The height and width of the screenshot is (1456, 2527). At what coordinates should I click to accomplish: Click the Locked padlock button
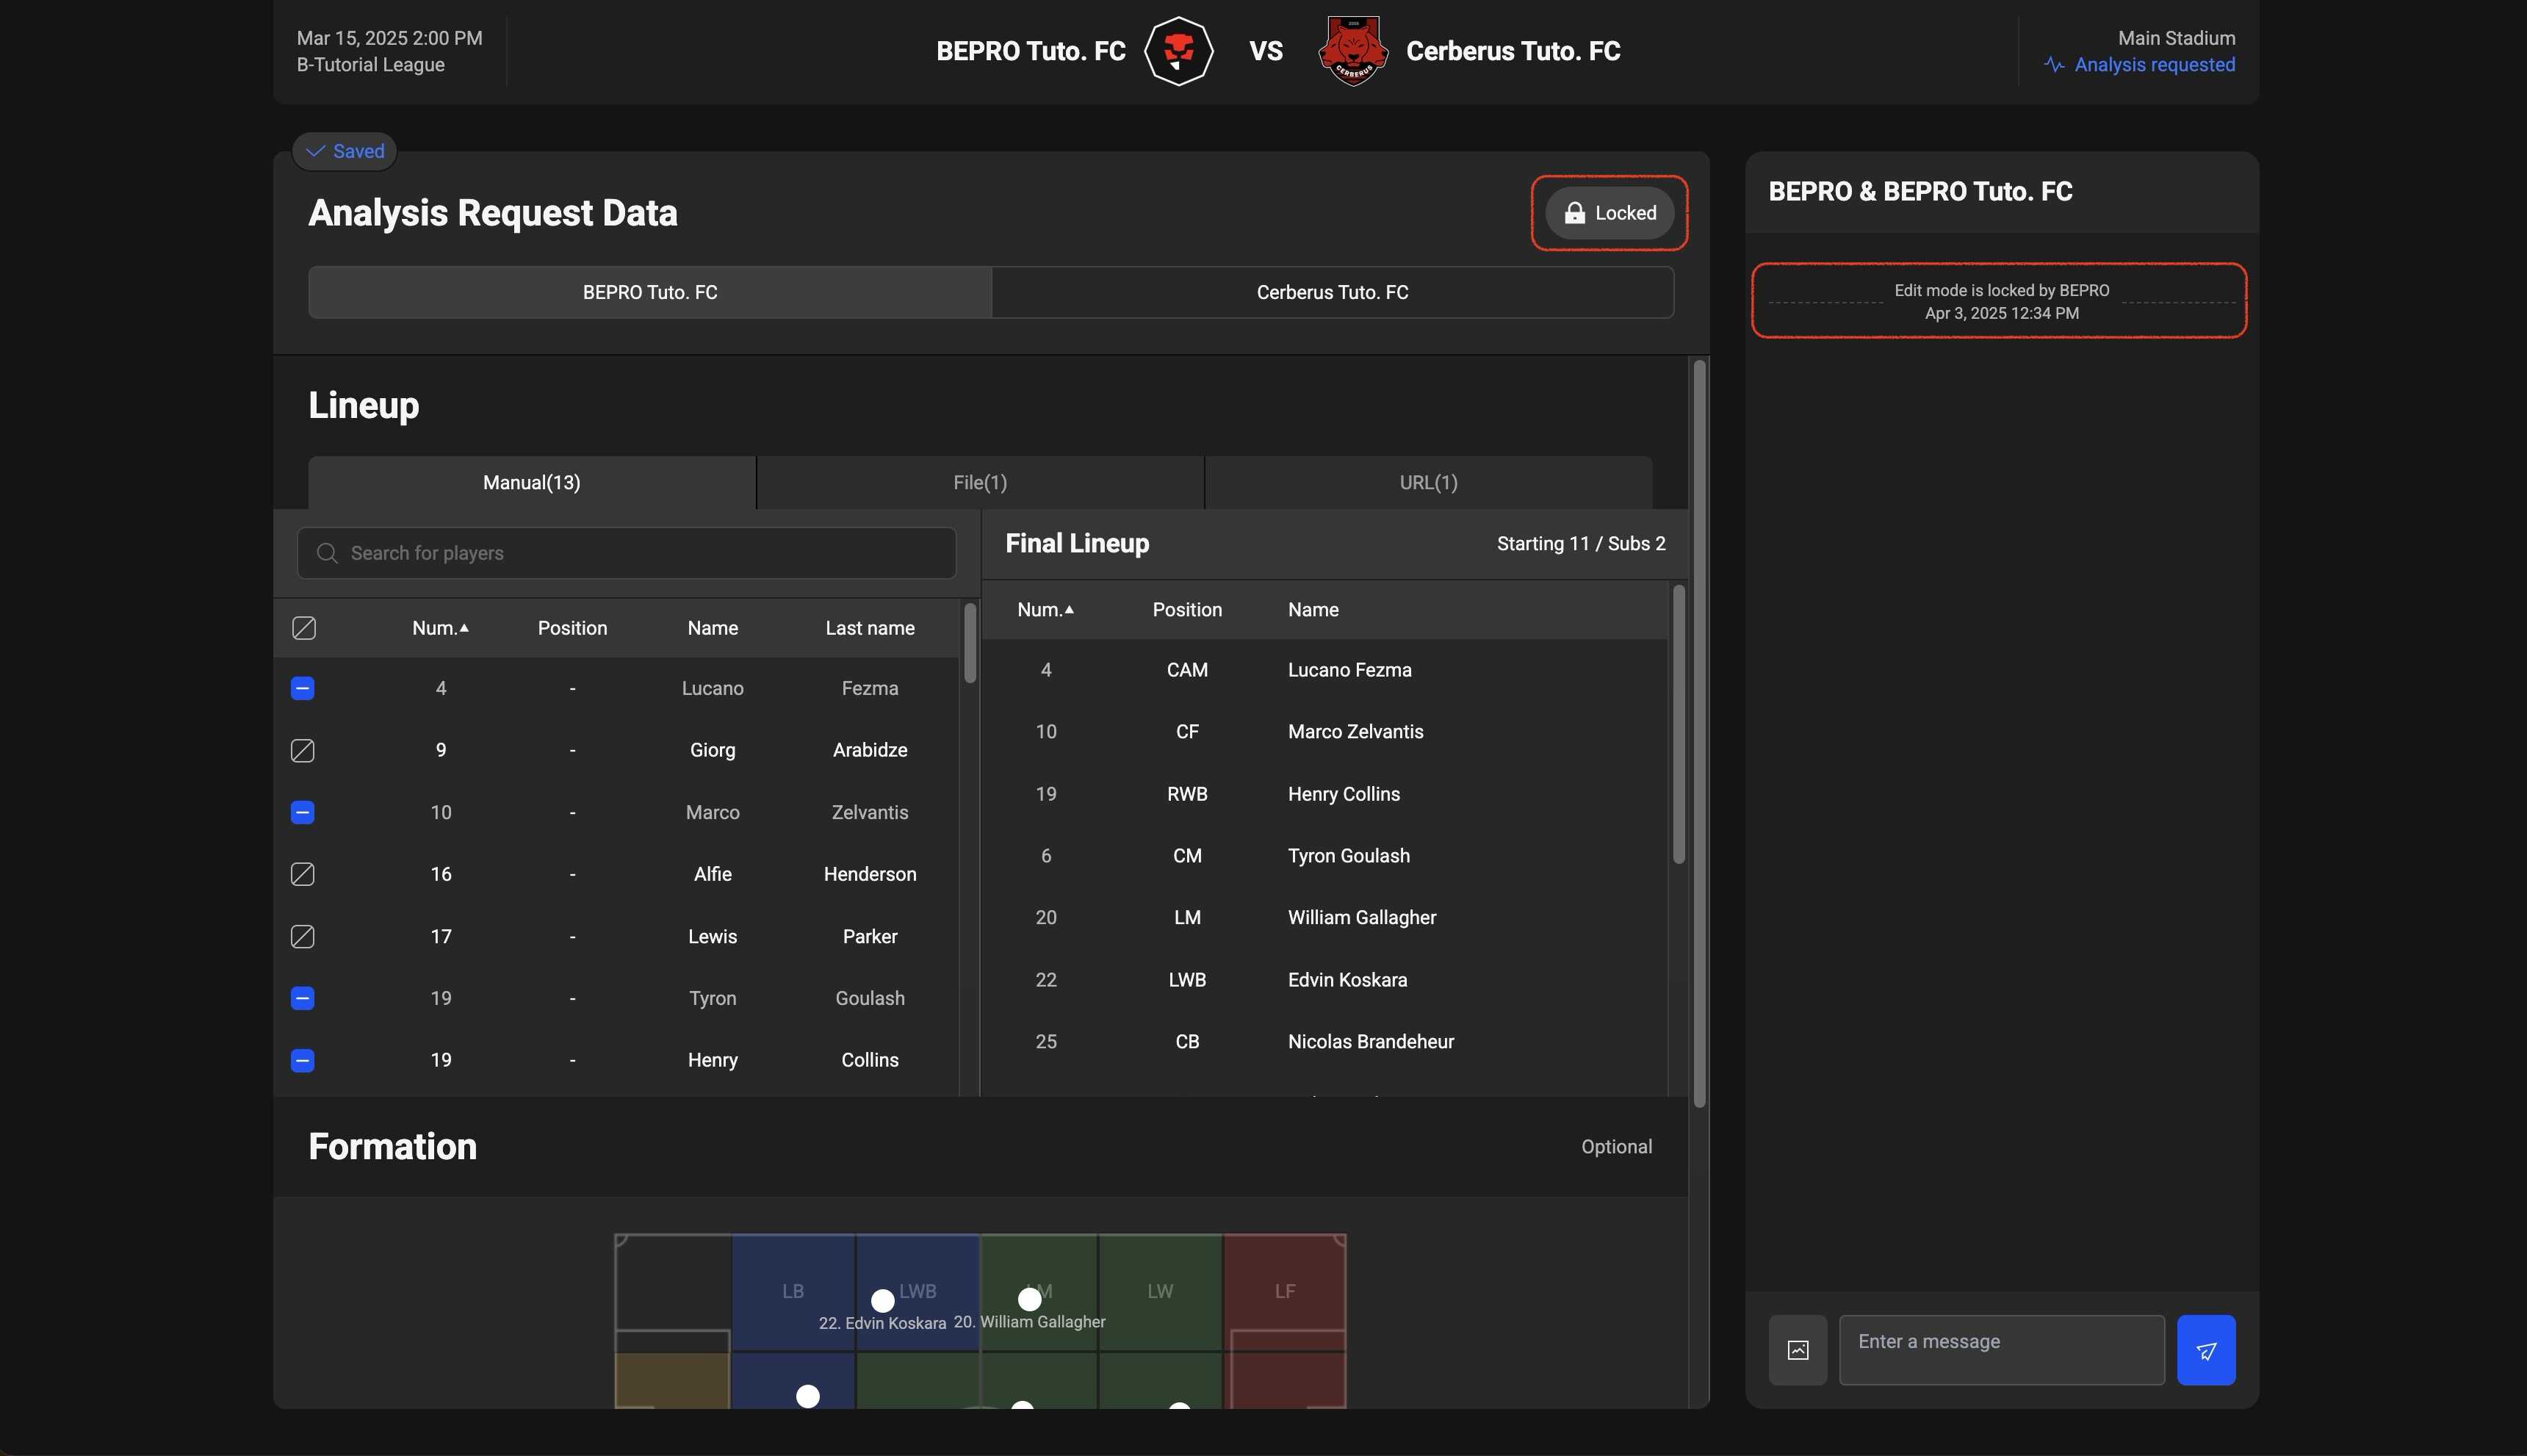(1609, 213)
